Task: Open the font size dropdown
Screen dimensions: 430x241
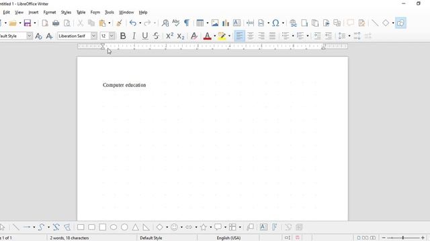Action: 112,35
